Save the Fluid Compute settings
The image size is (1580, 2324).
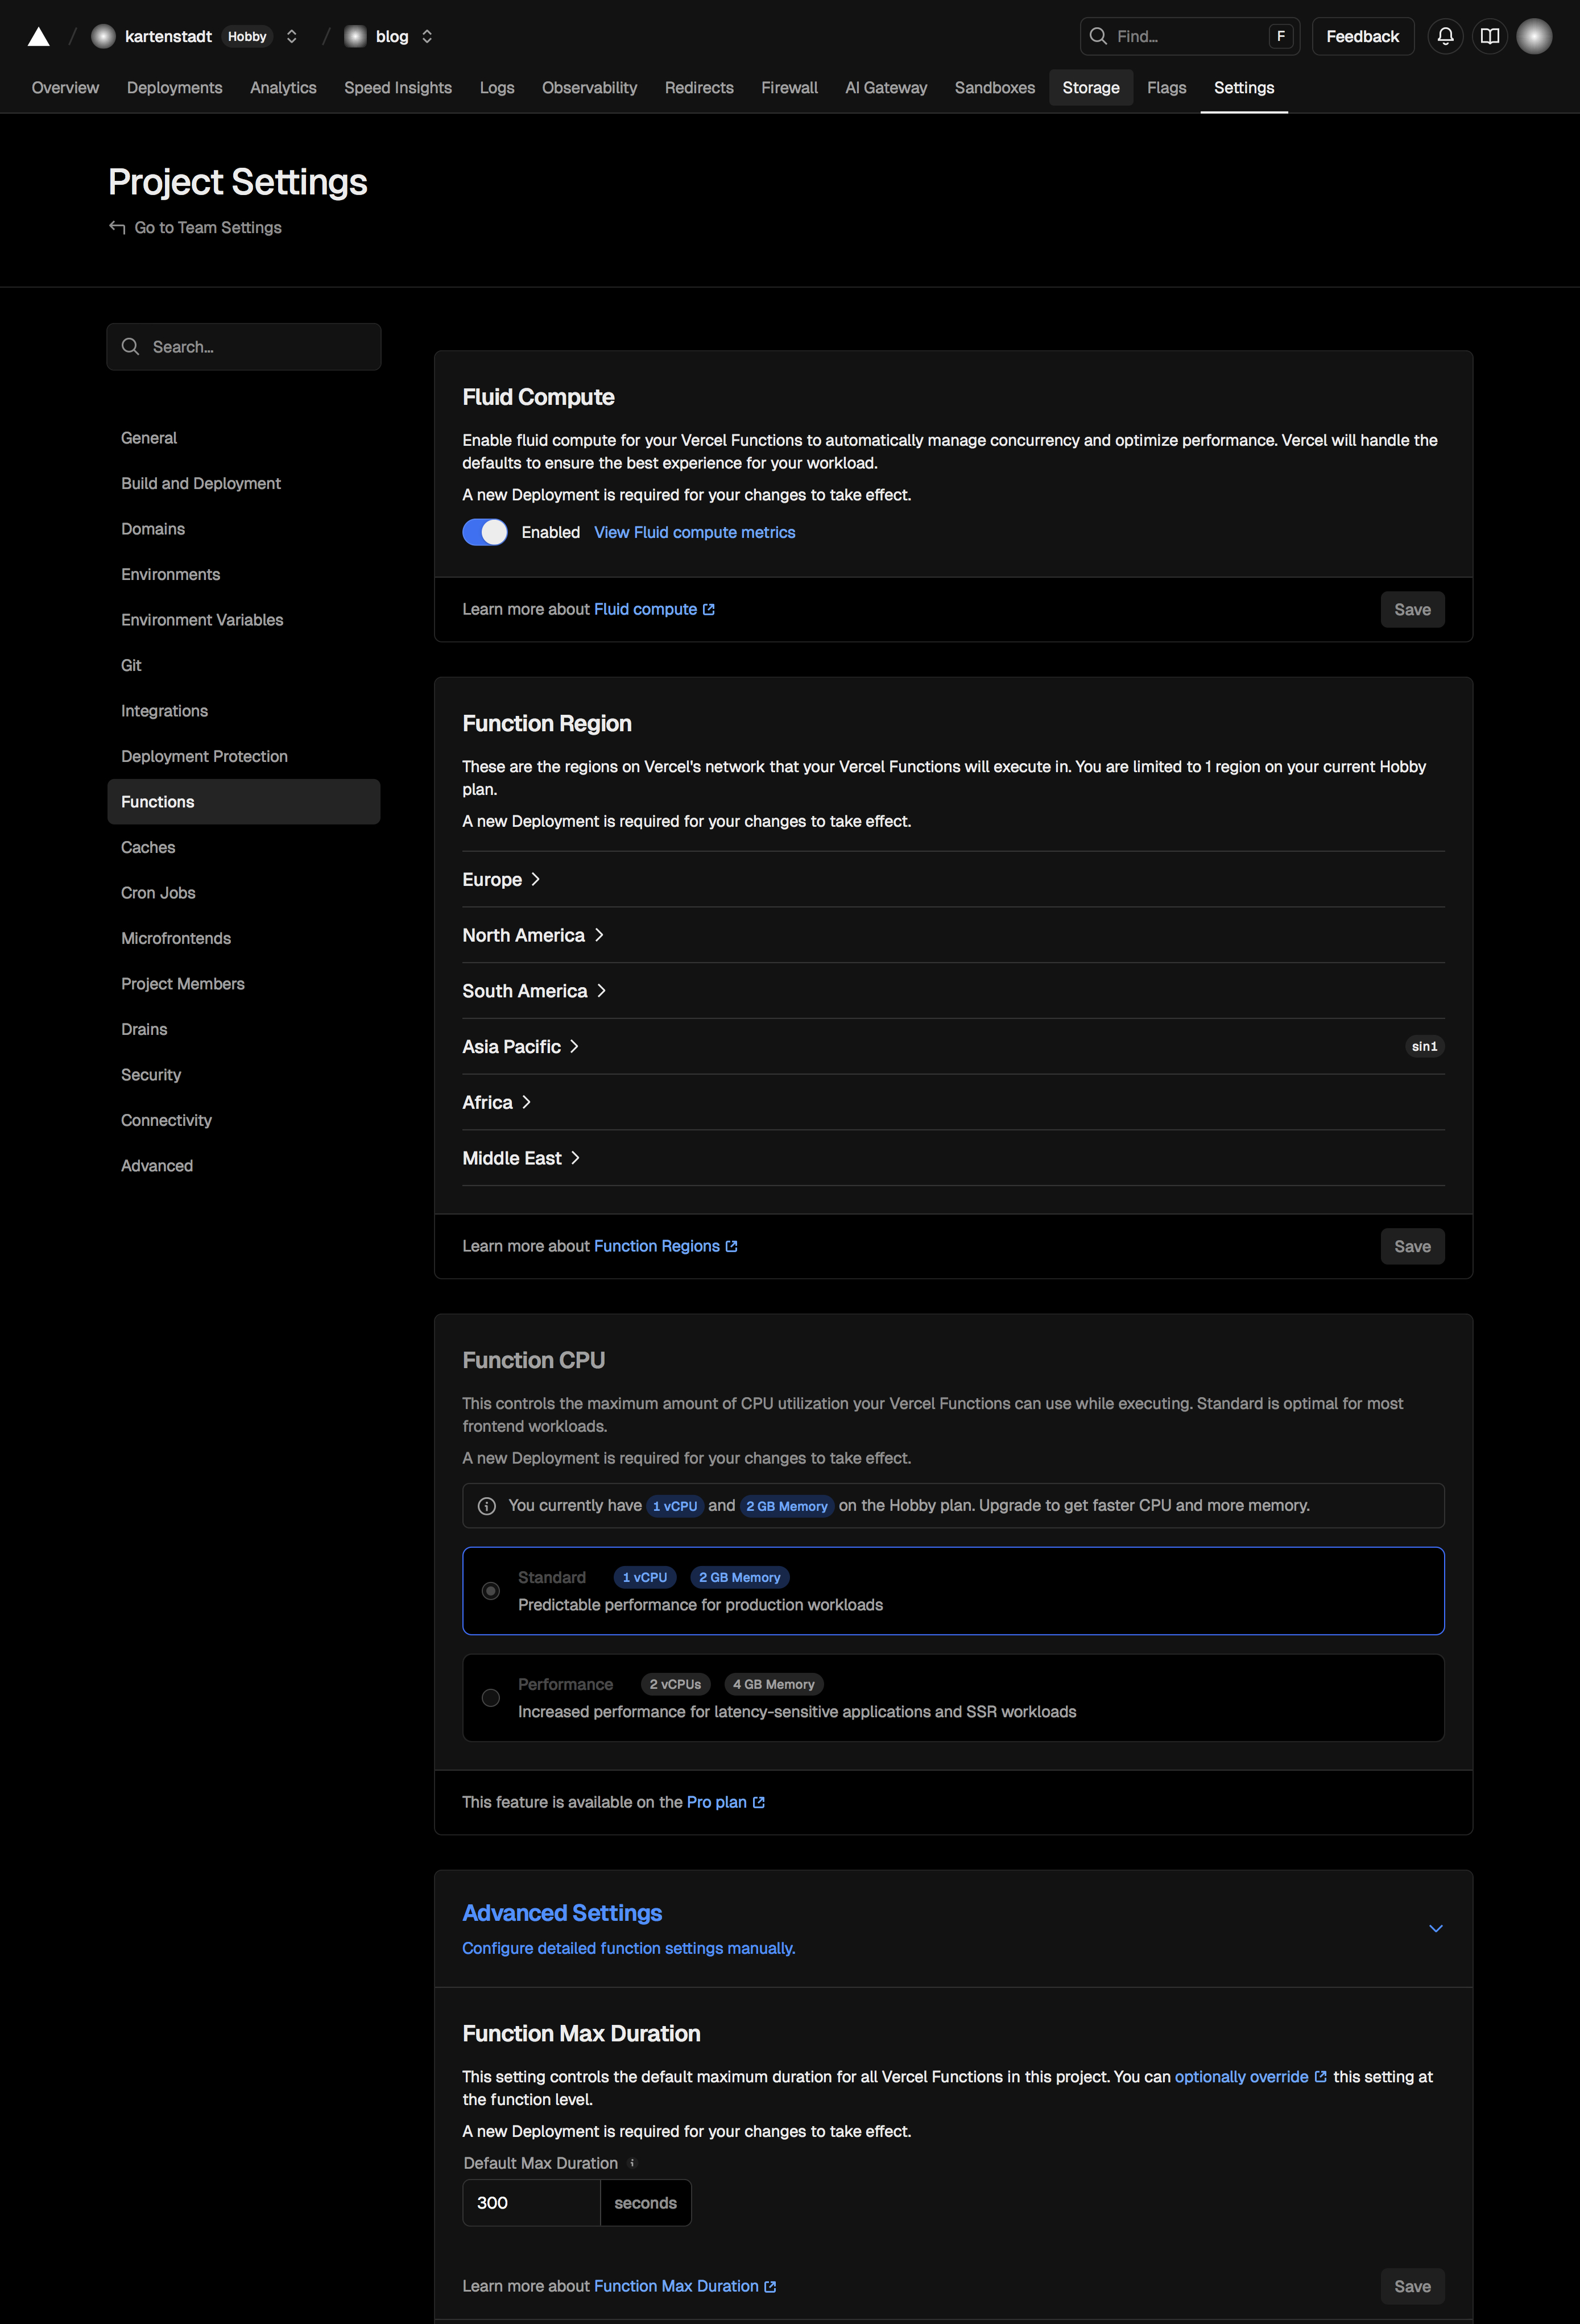pyautogui.click(x=1412, y=610)
